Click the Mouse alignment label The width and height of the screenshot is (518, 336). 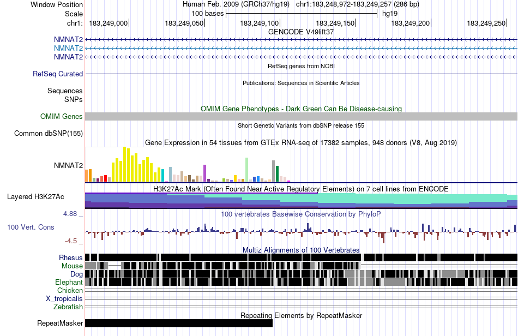click(72, 266)
